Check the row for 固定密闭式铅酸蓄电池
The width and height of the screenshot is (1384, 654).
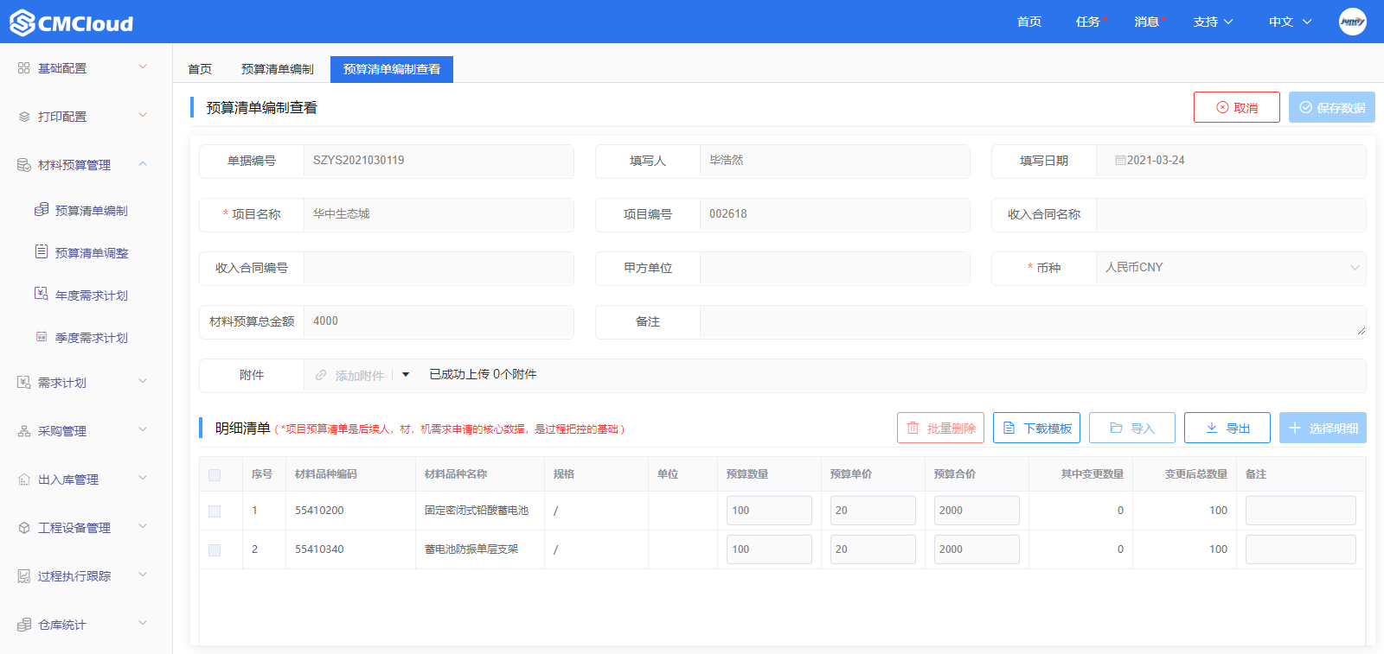[215, 511]
